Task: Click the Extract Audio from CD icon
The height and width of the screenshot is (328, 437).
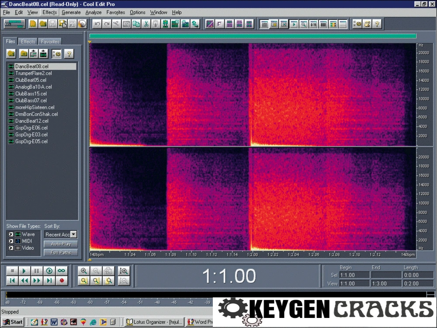Action: (x=82, y=24)
